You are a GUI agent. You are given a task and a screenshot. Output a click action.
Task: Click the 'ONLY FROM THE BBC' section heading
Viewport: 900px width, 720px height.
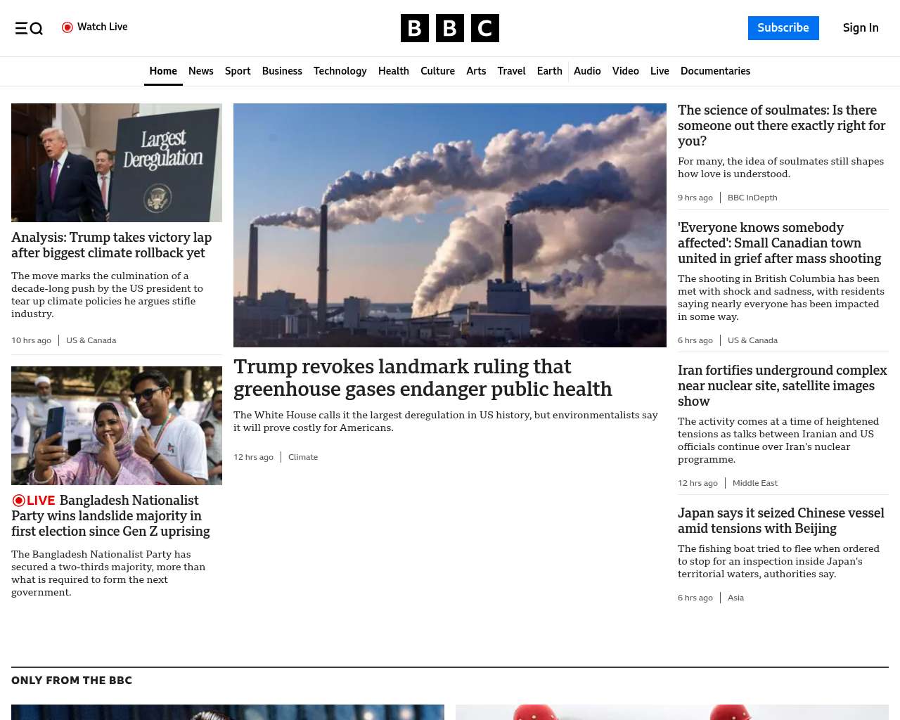72,681
